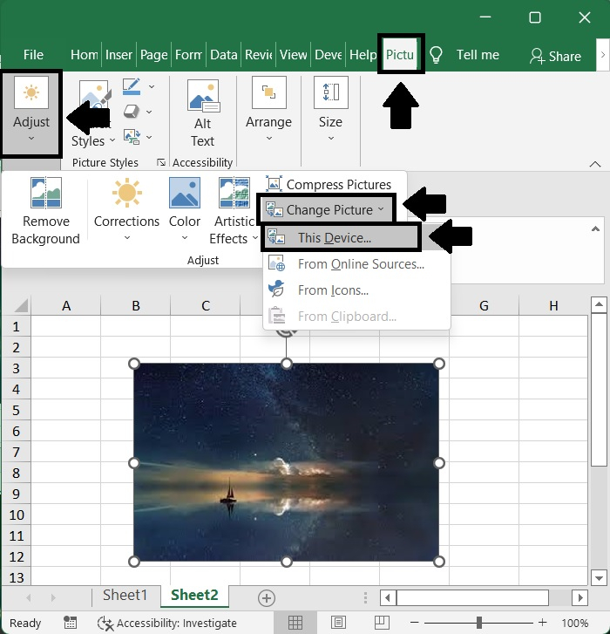Image resolution: width=610 pixels, height=634 pixels.
Task: Select column A header
Action: 66,306
